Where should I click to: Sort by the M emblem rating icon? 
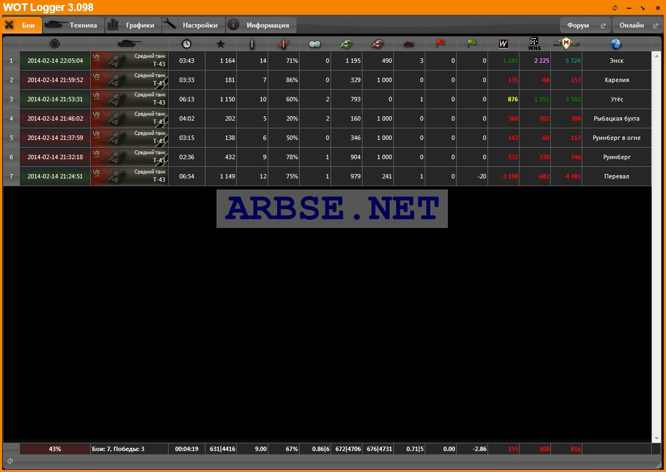pos(566,44)
